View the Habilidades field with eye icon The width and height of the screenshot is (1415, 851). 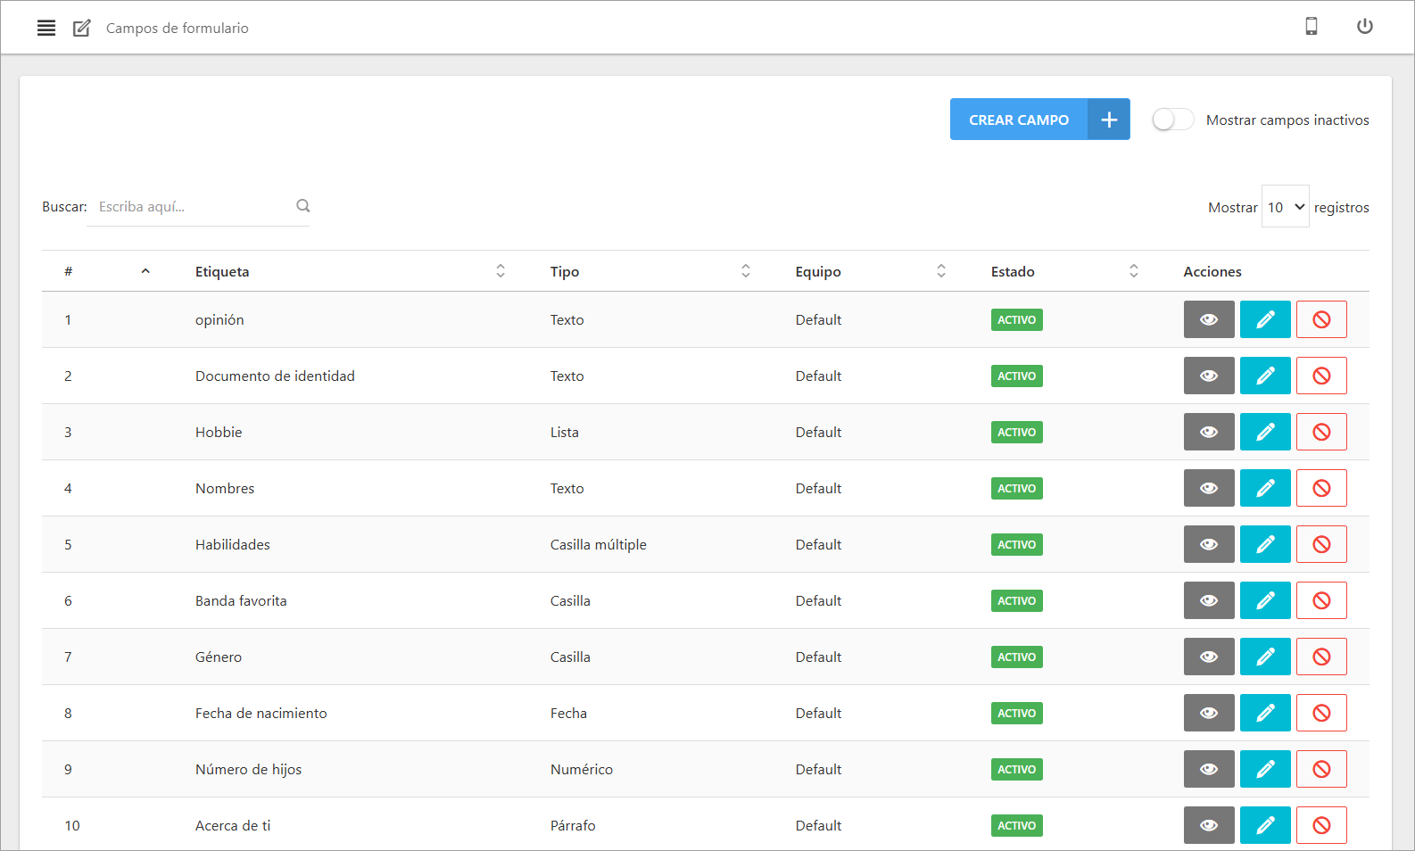(x=1208, y=544)
